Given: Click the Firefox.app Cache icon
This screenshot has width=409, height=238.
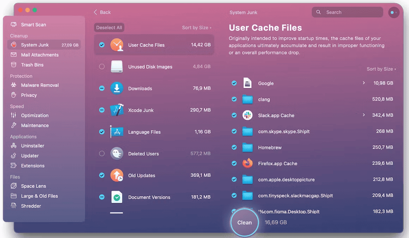Looking at the screenshot, I should point(247,163).
